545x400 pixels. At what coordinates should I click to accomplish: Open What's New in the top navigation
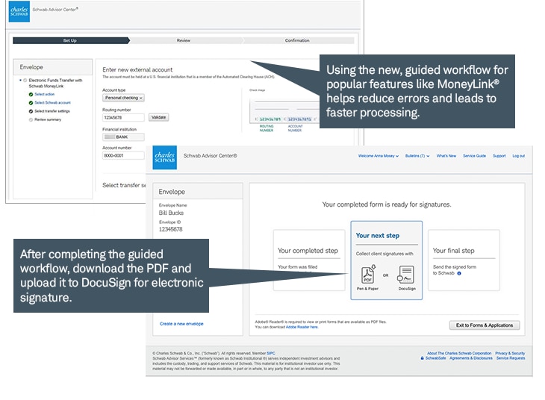click(x=446, y=156)
